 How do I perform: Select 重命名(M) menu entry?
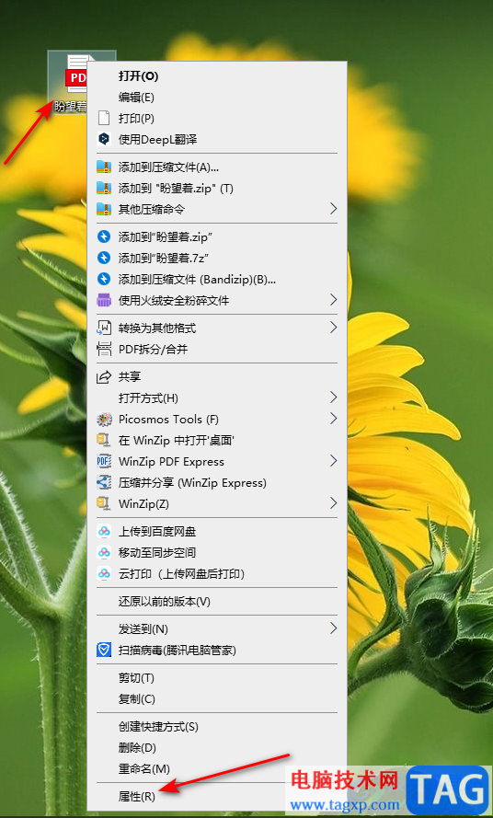pyautogui.click(x=217, y=769)
